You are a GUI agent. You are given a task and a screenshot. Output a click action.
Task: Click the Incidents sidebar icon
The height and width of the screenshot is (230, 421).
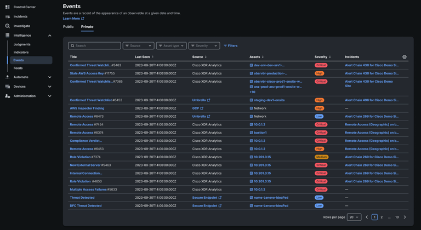pos(8,16)
